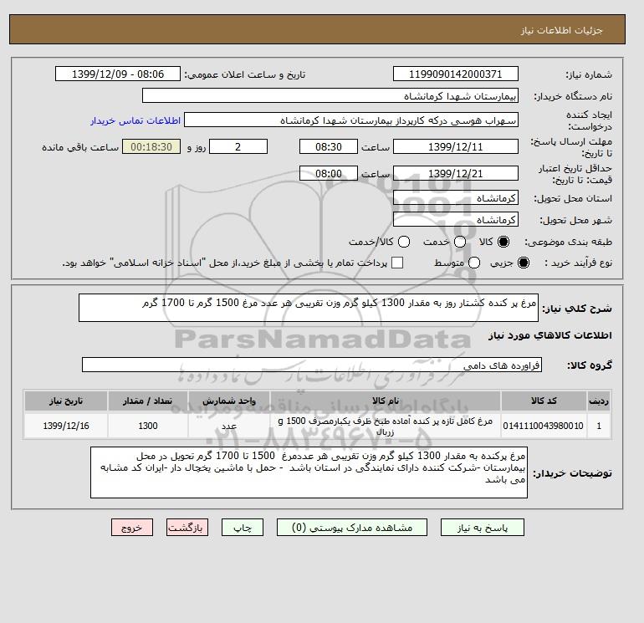Click the remaining days field showing 2

(x=238, y=146)
